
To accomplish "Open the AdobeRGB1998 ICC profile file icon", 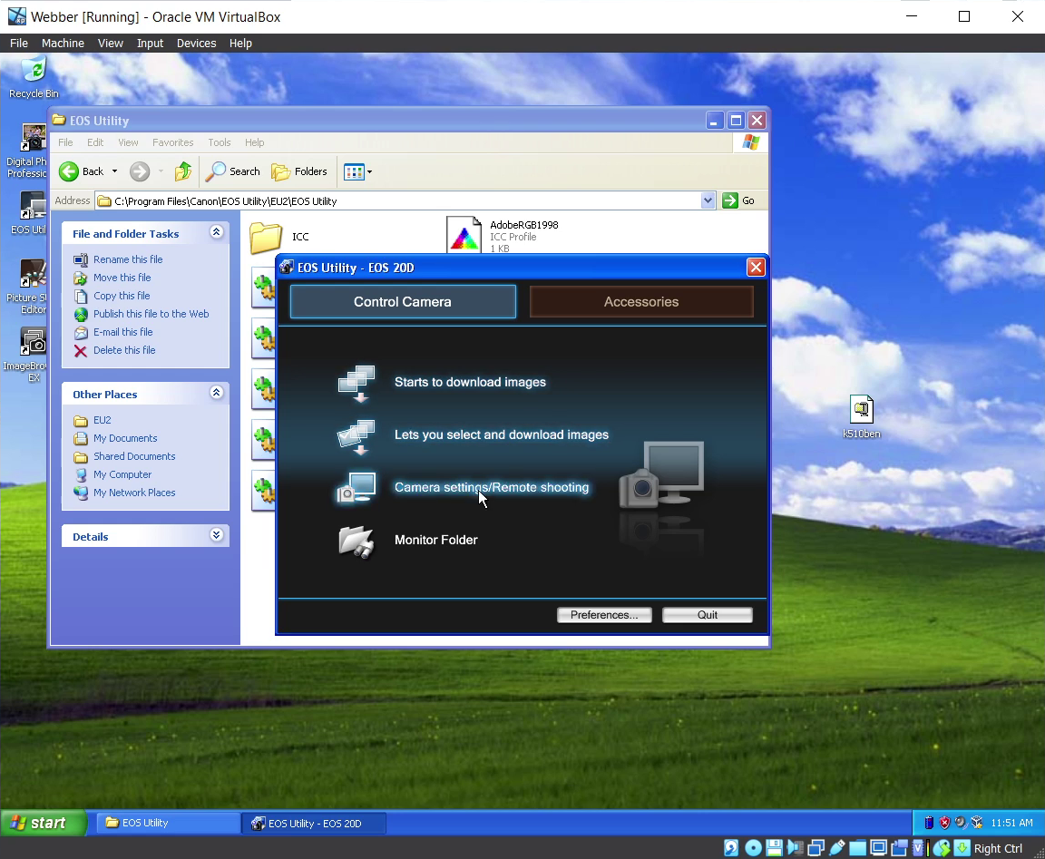I will 464,236.
